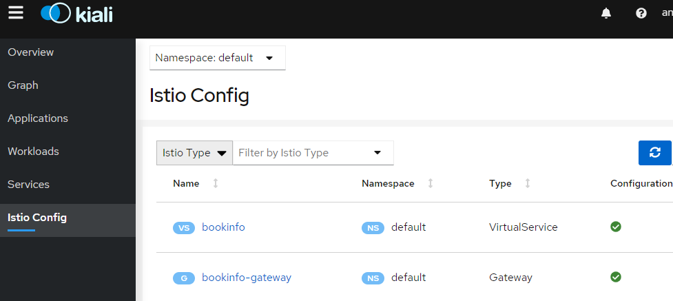This screenshot has height=301, width=673.
Task: Open the hamburger navigation menu
Action: tap(16, 12)
